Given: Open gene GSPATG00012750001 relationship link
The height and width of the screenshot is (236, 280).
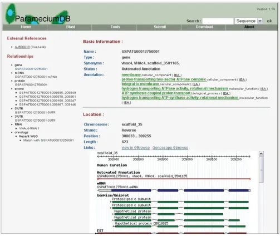Looking at the screenshot, I should point(31,69).
